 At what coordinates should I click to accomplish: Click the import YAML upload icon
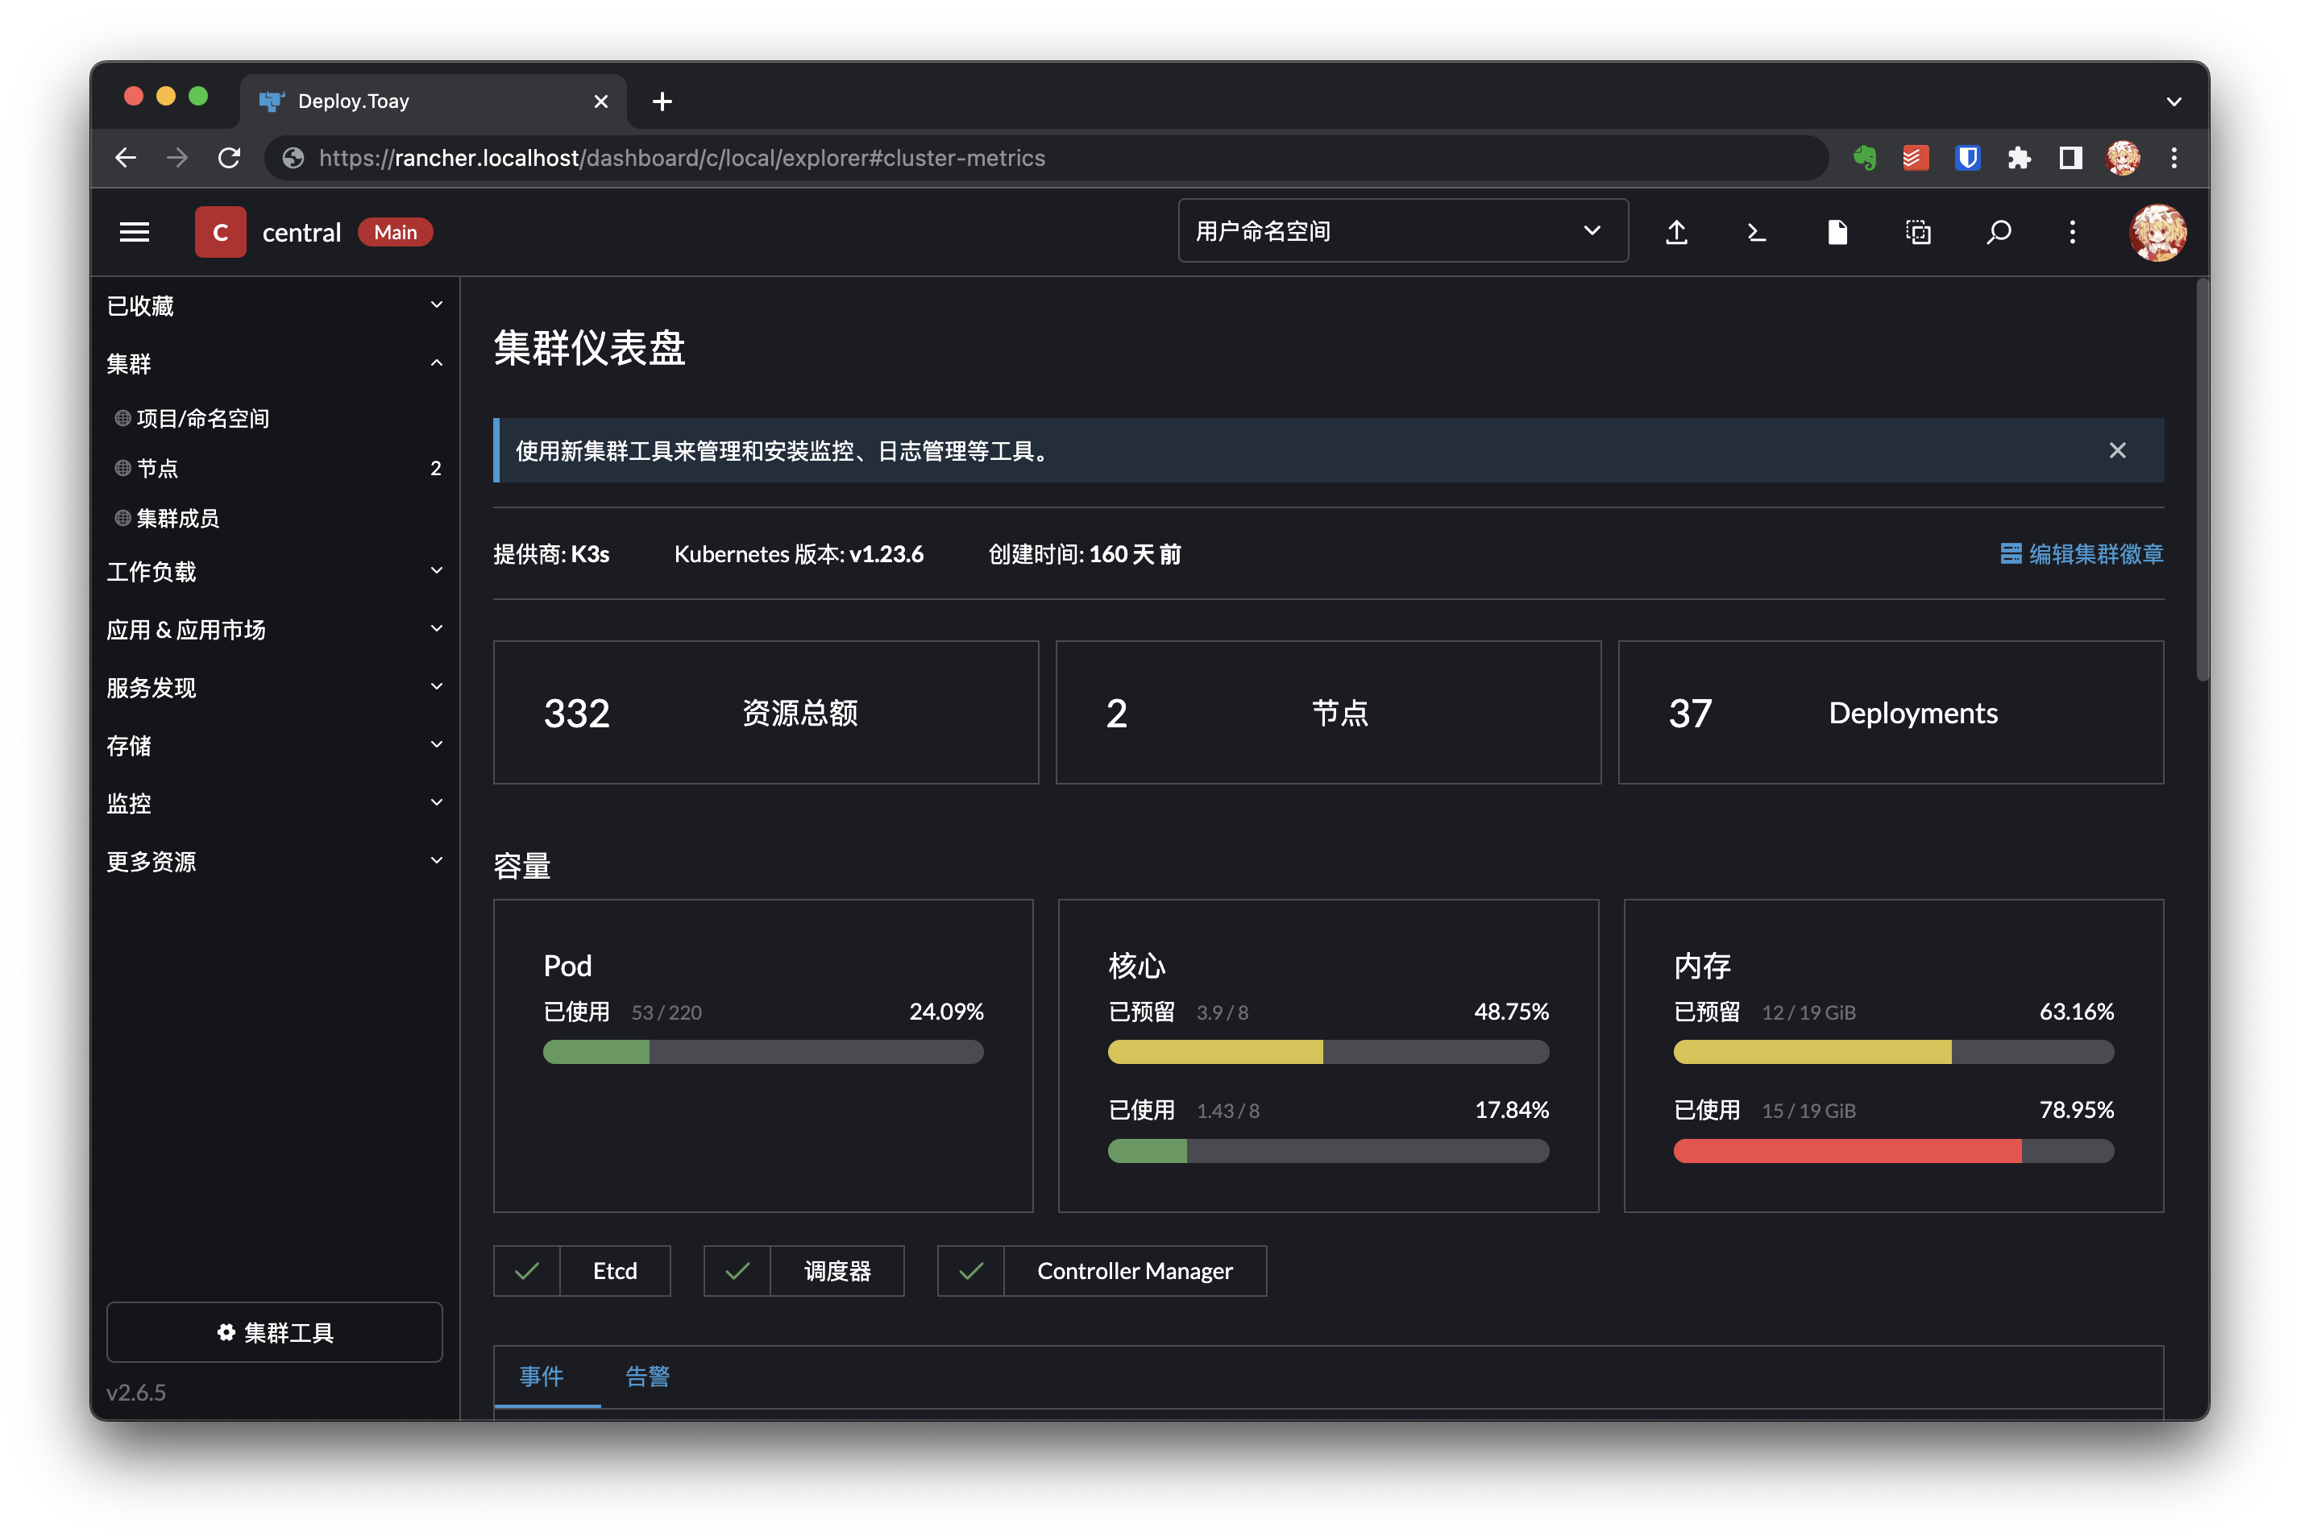coord(1677,233)
